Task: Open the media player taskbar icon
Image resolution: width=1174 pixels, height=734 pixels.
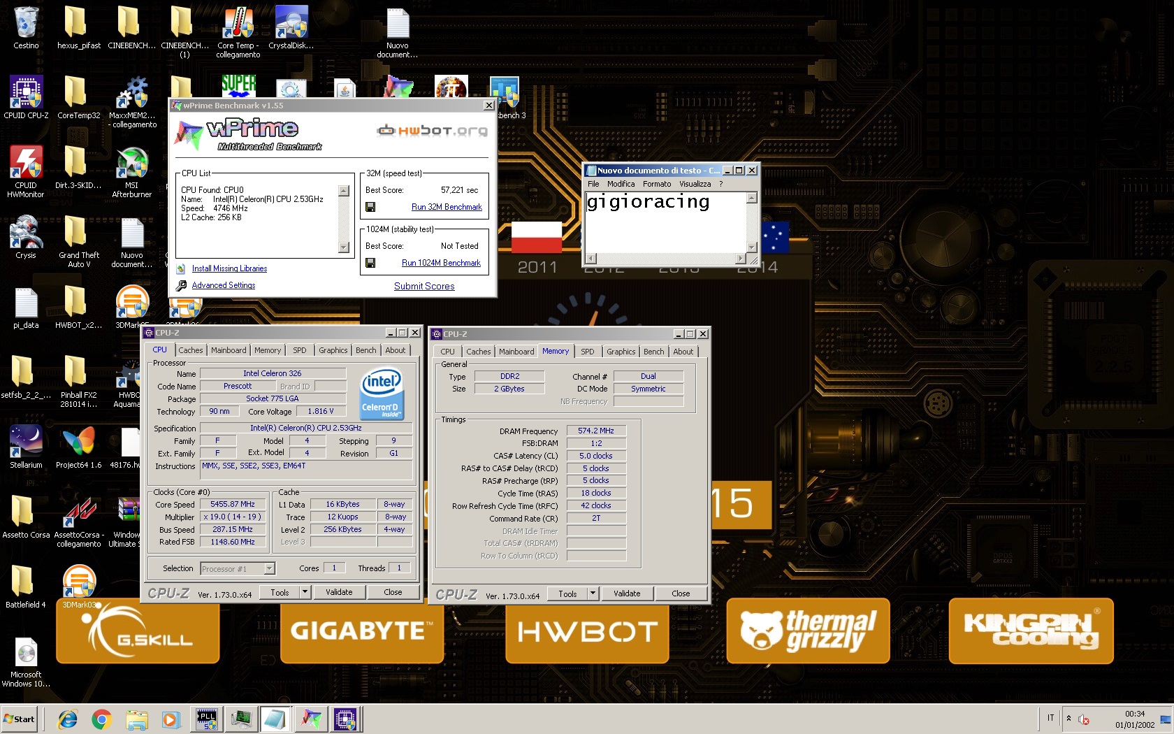Action: pos(170,719)
